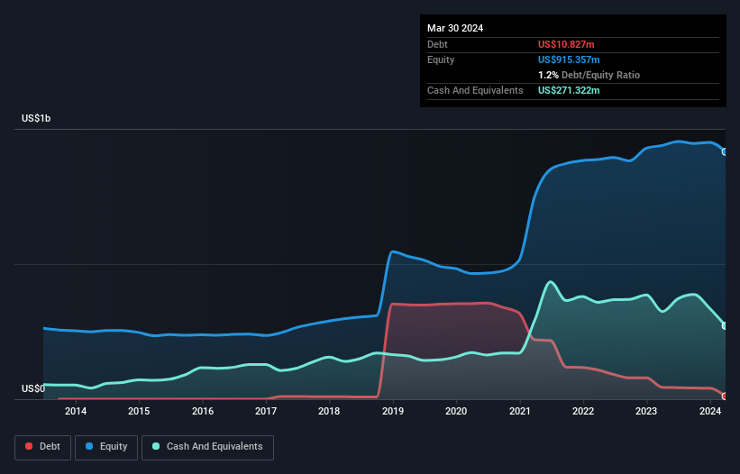Click the 2018 x-axis label
Image resolution: width=740 pixels, height=474 pixels.
[x=329, y=411]
